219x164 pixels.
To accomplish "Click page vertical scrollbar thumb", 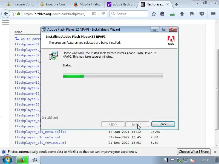I will [217, 89].
